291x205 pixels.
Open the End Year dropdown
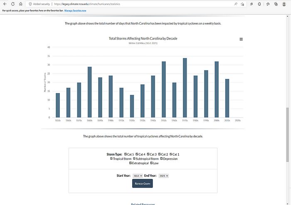tap(164, 175)
